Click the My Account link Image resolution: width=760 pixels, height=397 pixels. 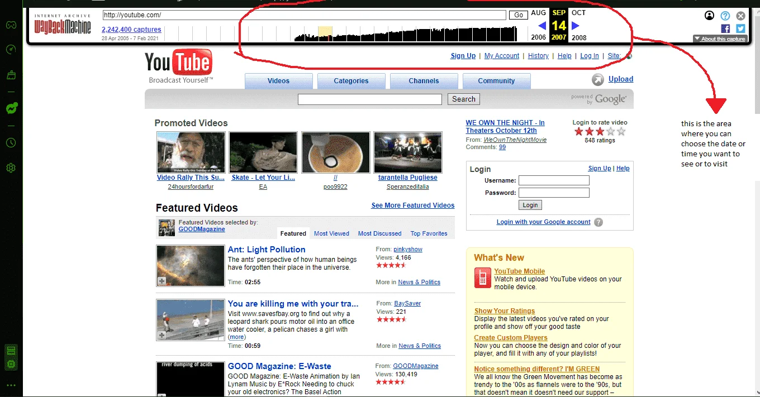coord(502,56)
